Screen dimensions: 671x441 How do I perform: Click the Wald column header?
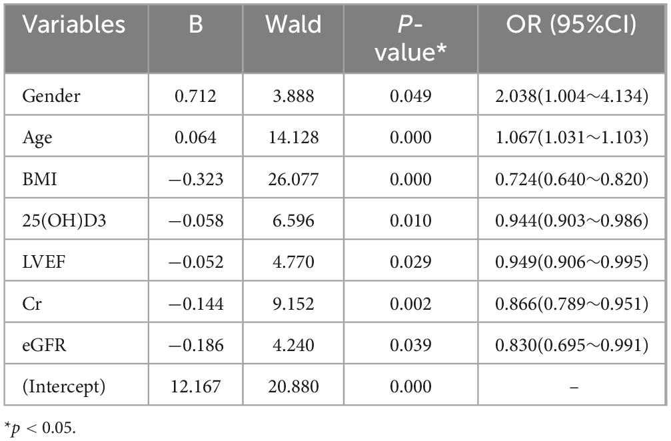pyautogui.click(x=293, y=25)
